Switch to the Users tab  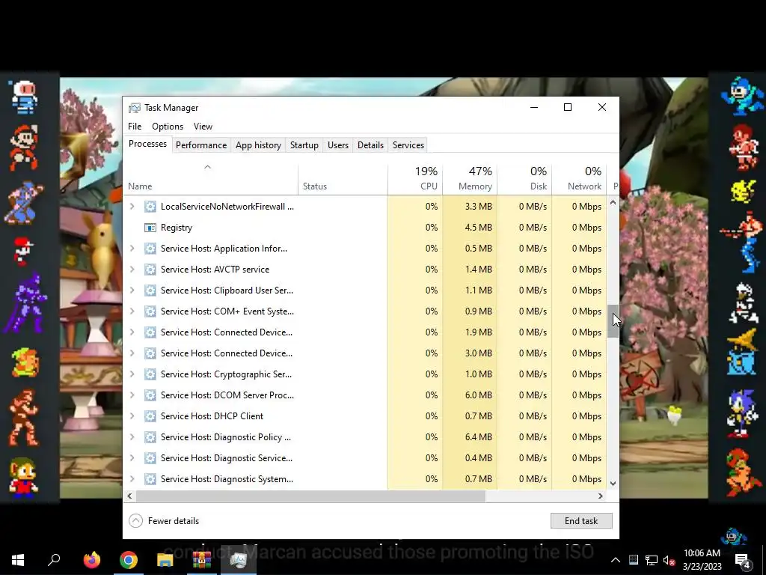click(x=338, y=145)
